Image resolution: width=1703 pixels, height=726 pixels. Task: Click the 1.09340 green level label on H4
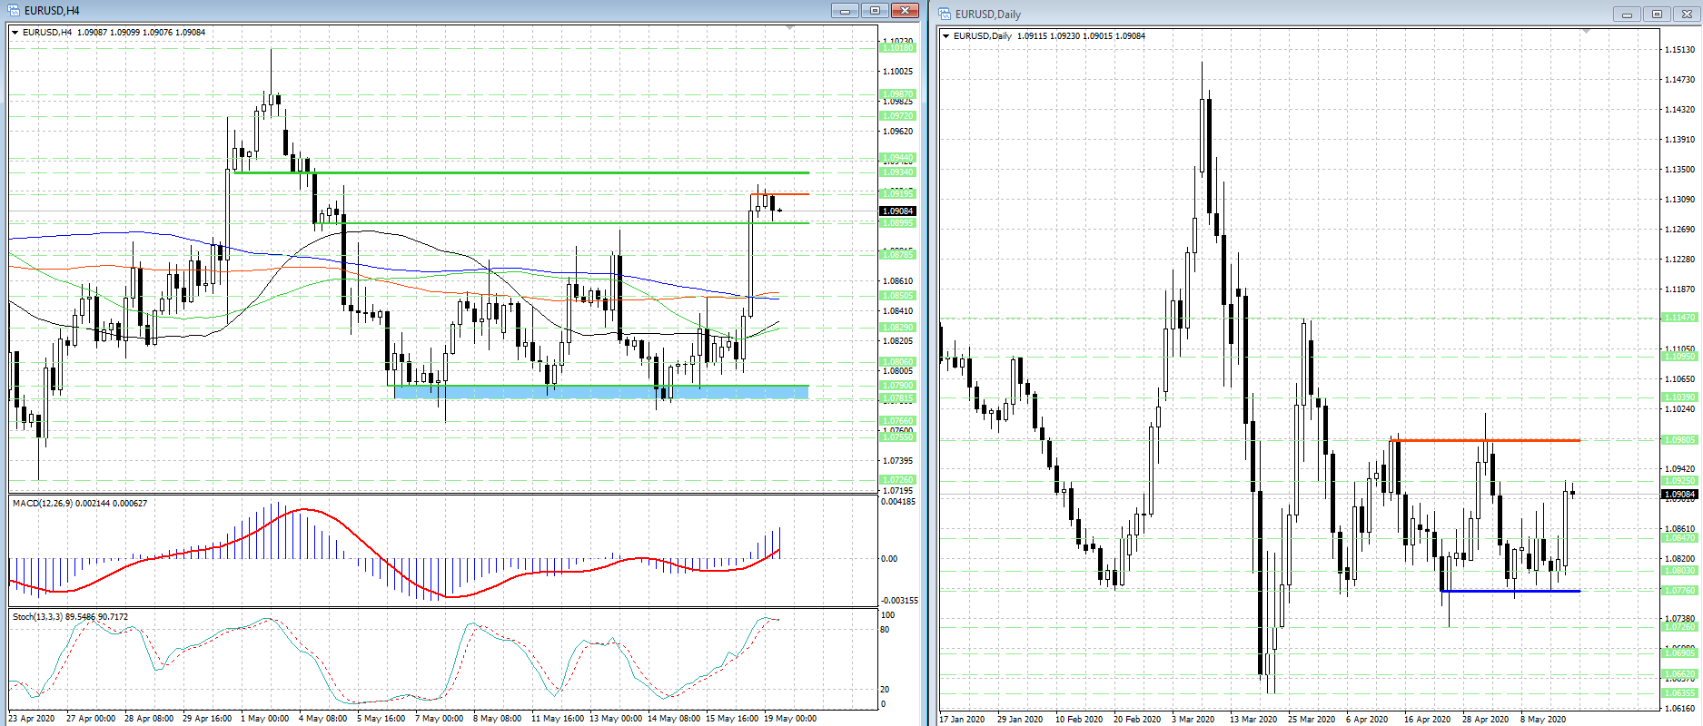pos(898,172)
